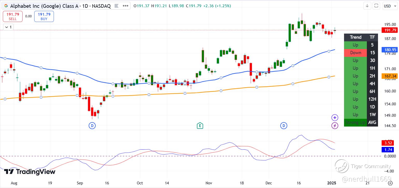Click the flag icon next to NASDAQ
The width and height of the screenshot is (399, 188).
point(117,6)
